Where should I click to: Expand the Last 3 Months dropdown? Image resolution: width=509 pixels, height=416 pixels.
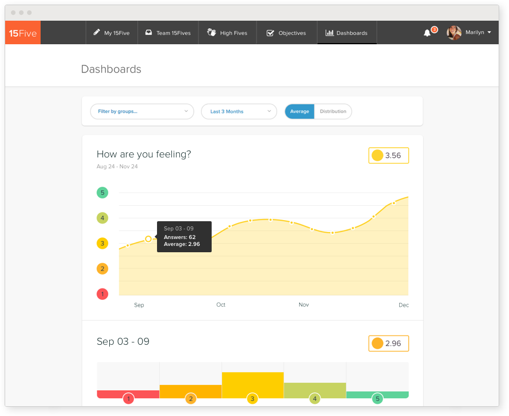tap(239, 111)
